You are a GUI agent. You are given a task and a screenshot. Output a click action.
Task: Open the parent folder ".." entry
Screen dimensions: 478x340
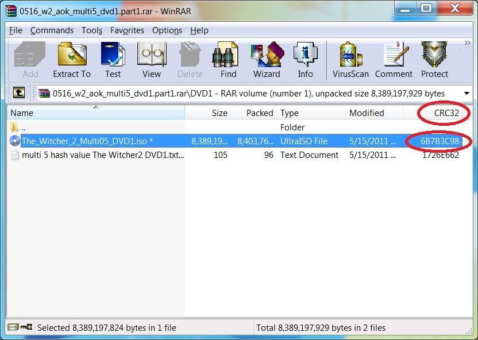pyautogui.click(x=23, y=127)
